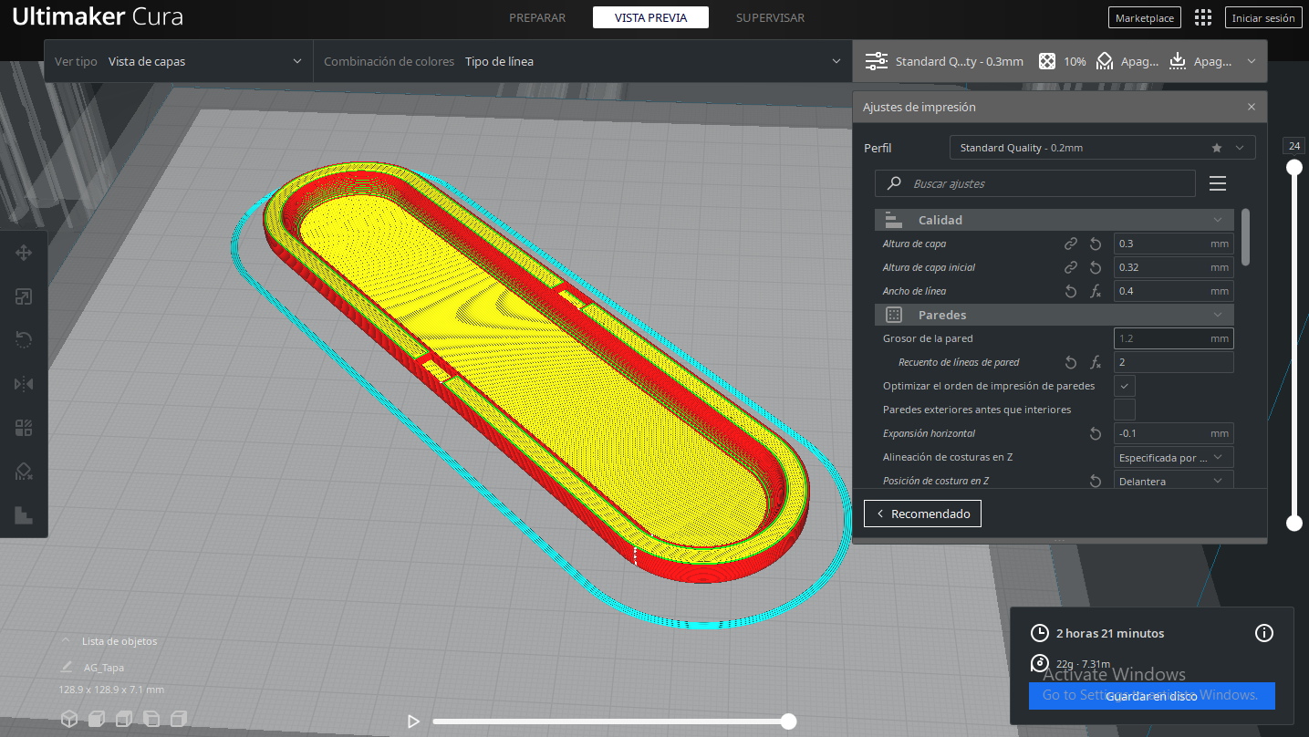Viewport: 1309px width, 737px height.
Task: Enable Paredes exteriores antes que interiores
Action: [x=1125, y=410]
